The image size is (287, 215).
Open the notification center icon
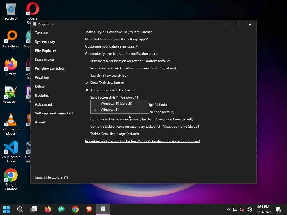click(278, 210)
